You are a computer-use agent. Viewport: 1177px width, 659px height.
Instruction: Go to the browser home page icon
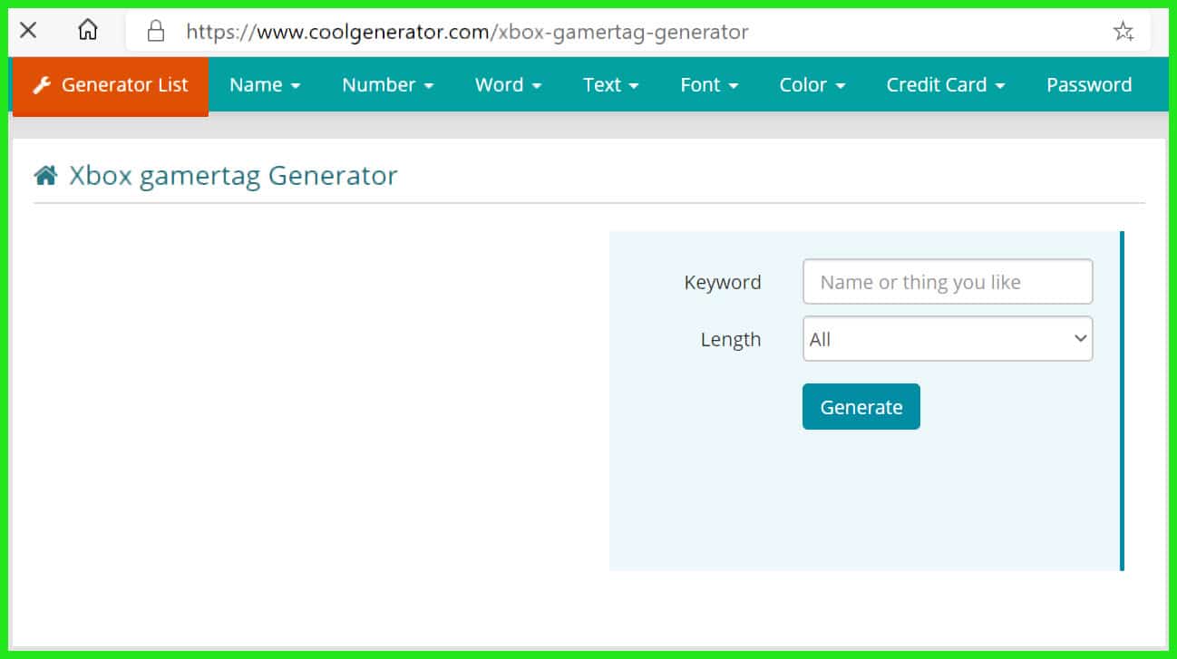pos(88,31)
